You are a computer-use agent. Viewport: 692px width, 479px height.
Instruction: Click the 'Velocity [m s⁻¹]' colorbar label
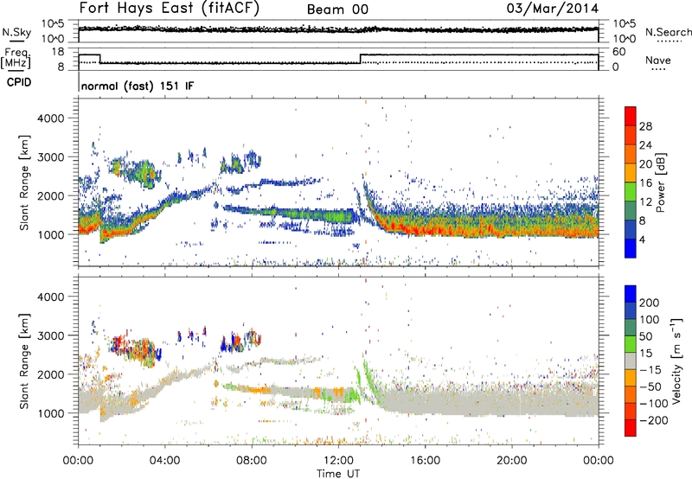tap(676, 361)
